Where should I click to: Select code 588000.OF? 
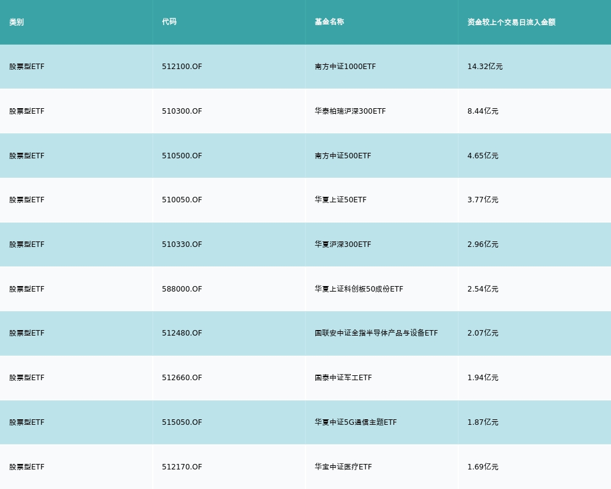click(182, 289)
